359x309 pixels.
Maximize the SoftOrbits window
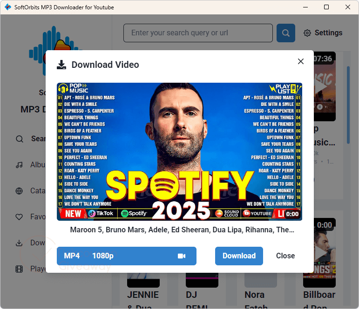point(326,7)
